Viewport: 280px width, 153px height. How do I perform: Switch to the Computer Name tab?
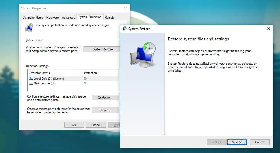point(33,18)
